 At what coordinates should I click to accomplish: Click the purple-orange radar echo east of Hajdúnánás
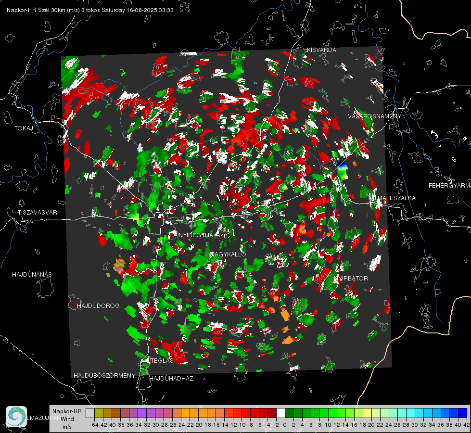[x=119, y=265]
